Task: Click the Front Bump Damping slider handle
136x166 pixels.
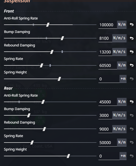Action: 62,38
